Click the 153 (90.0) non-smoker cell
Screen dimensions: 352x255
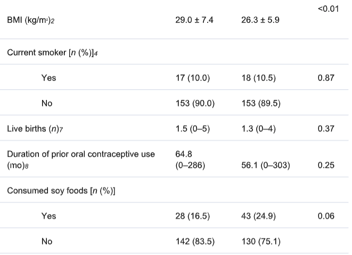(195, 104)
